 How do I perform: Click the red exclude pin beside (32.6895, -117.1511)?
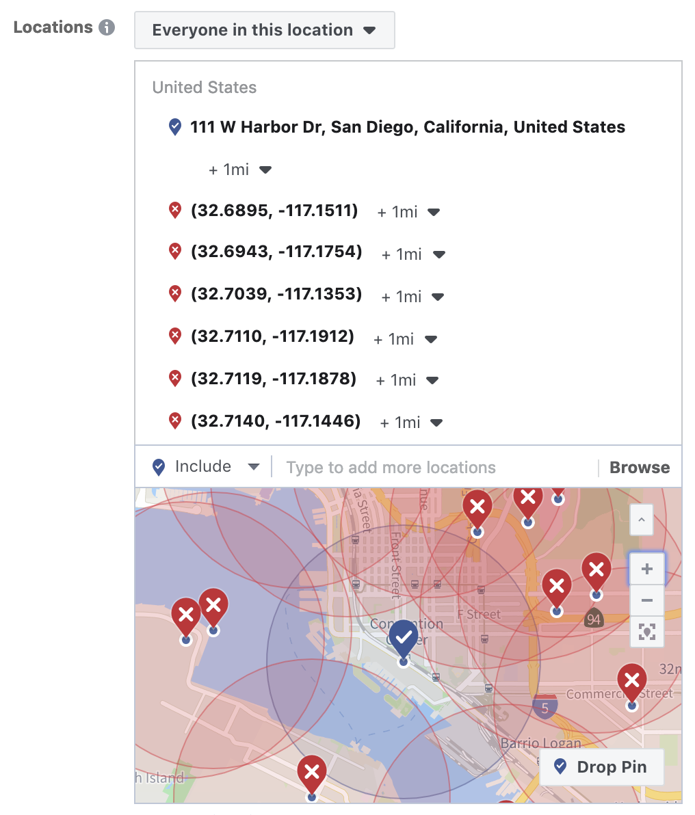pos(175,211)
